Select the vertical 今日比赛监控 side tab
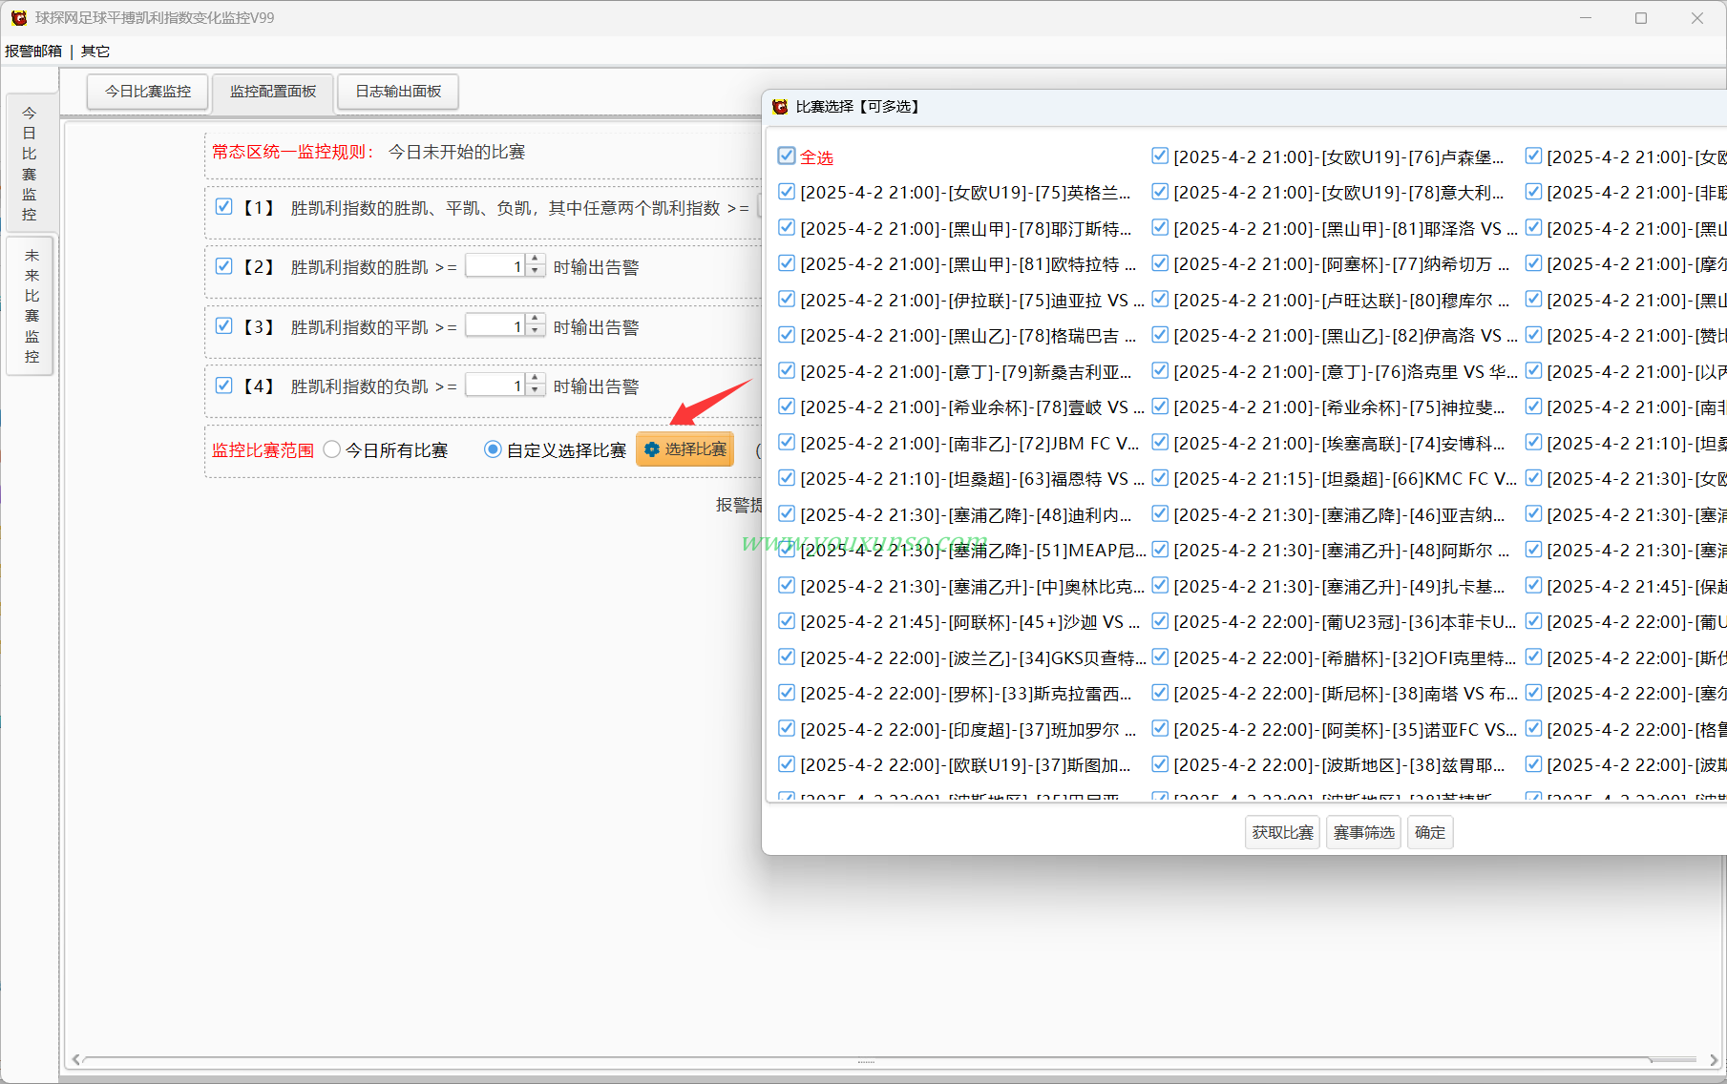1727x1084 pixels. tap(31, 163)
